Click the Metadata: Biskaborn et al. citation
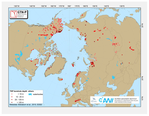Screen dimensions: 149x116 [26, 105]
